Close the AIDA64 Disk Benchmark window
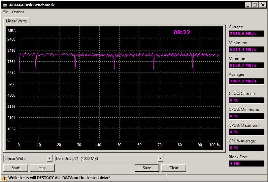This screenshot has width=268, height=182. (263, 5)
